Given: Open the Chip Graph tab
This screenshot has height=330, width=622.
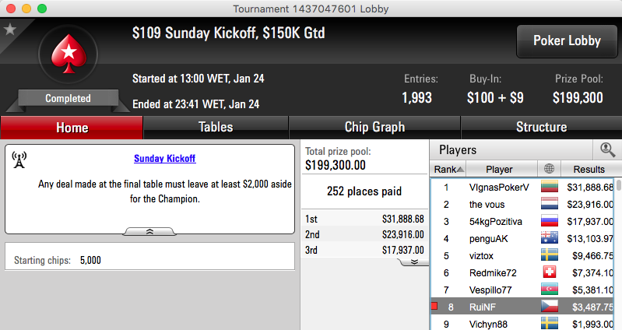Looking at the screenshot, I should (374, 128).
